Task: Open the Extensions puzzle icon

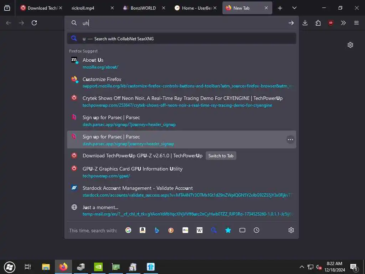Action: (318, 23)
